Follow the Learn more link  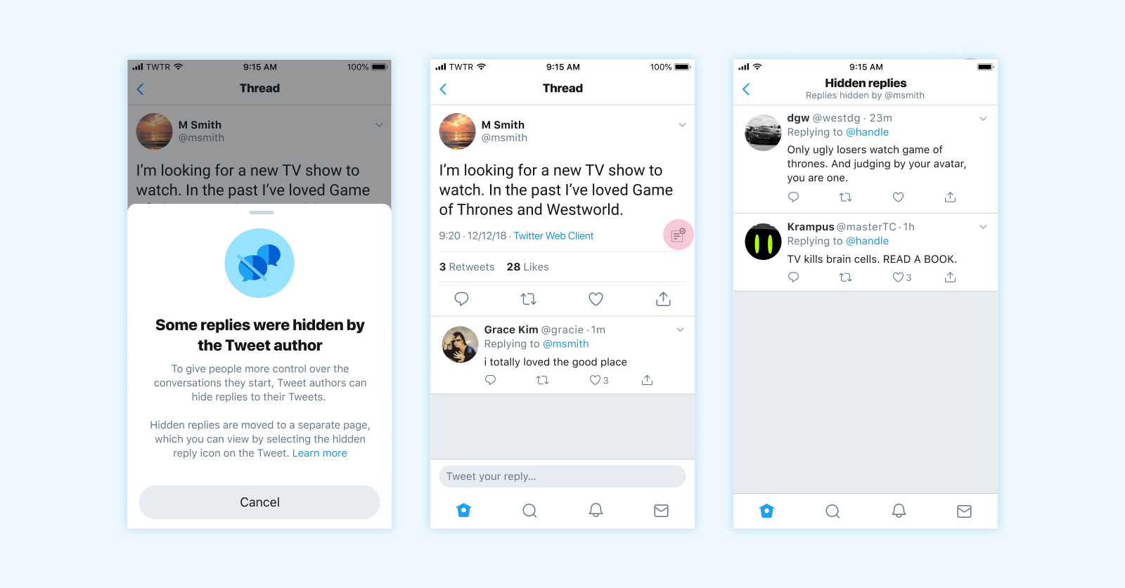[320, 453]
